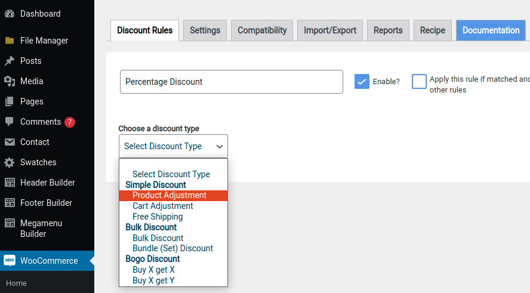Click the WooCommerce logo icon
The height and width of the screenshot is (293, 530).
pos(10,261)
